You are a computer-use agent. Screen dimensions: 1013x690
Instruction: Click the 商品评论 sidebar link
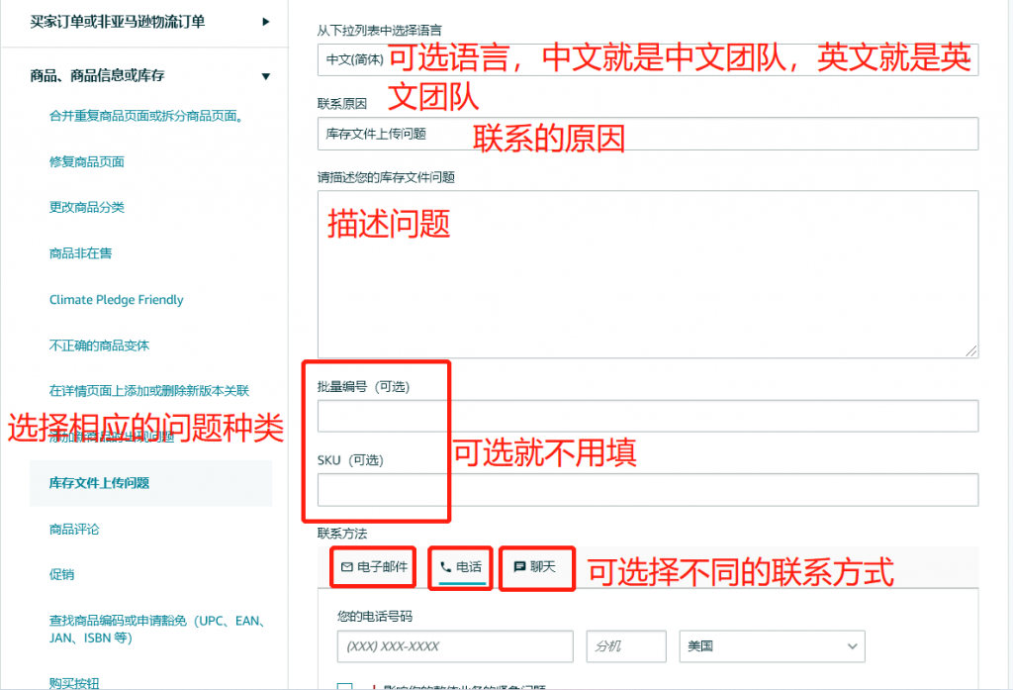click(74, 529)
